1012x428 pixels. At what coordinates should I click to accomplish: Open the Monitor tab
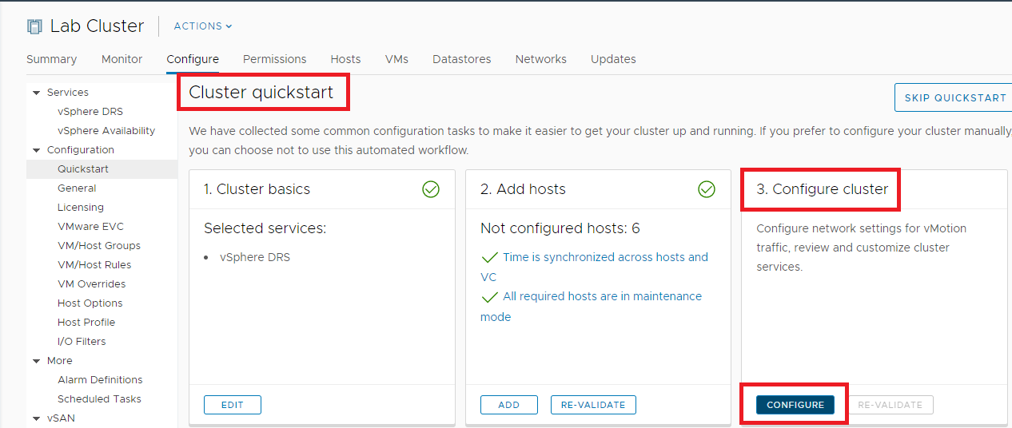pos(122,59)
